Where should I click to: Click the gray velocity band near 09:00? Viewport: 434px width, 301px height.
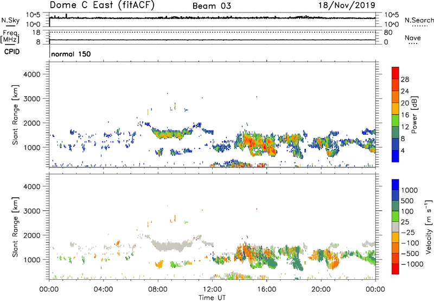tap(171, 246)
